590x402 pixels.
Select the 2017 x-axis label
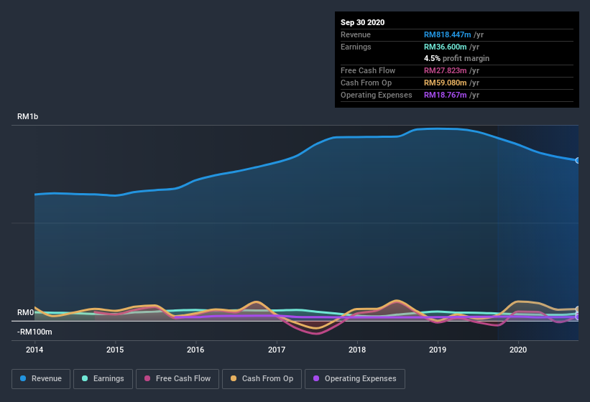coord(276,350)
